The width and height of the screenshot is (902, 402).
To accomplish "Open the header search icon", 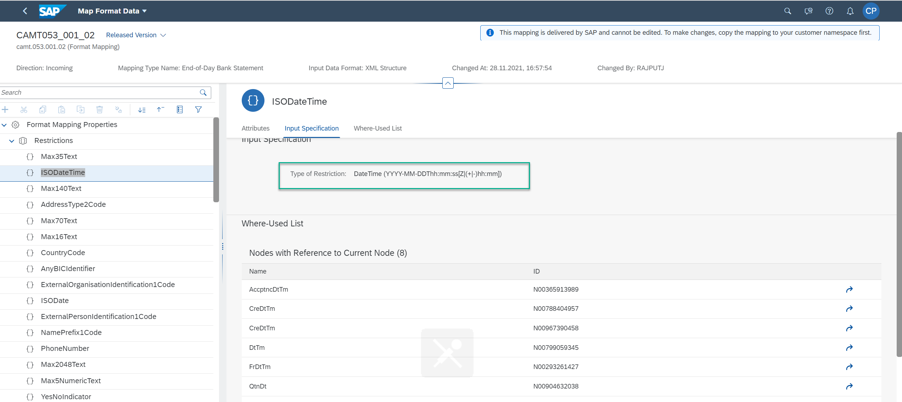I will [788, 11].
